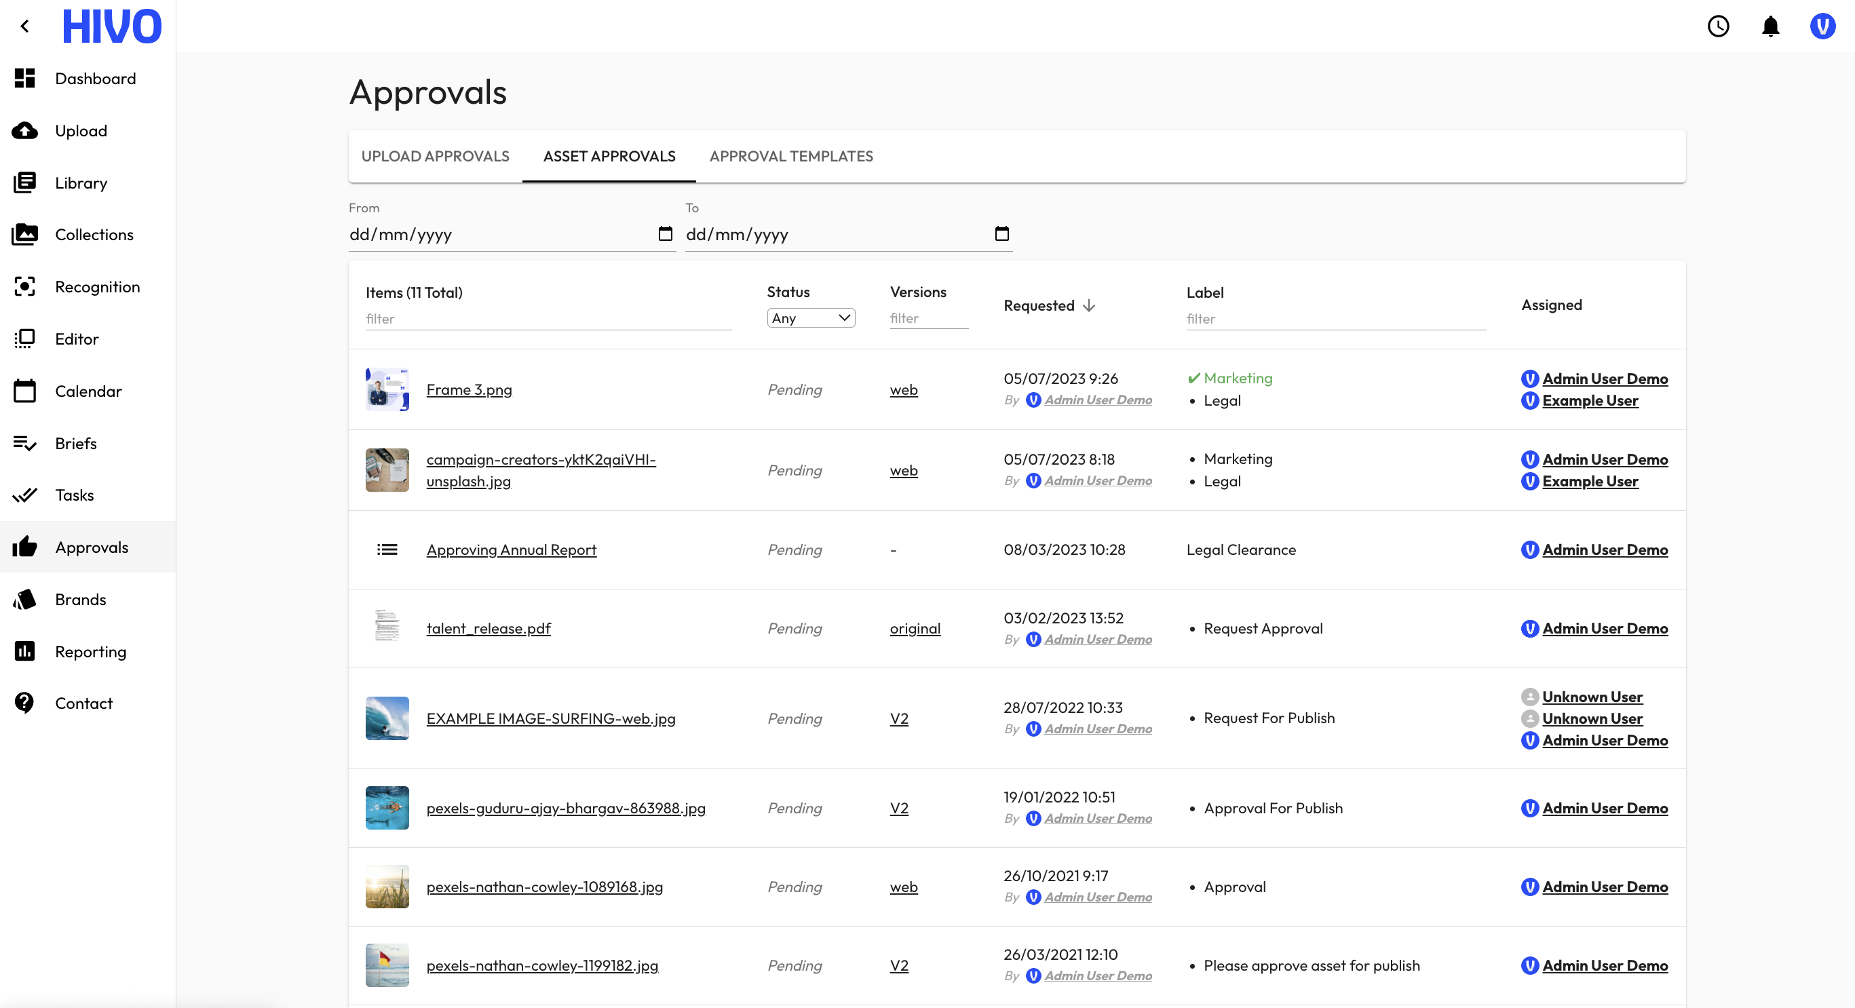
Task: Open the user profile avatar menu
Action: point(1822,26)
